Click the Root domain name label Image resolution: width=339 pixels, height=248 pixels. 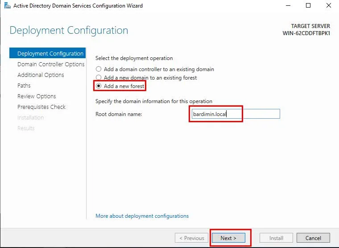pos(119,114)
